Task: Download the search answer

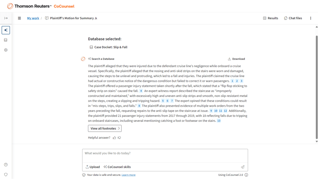Action: 236,59
